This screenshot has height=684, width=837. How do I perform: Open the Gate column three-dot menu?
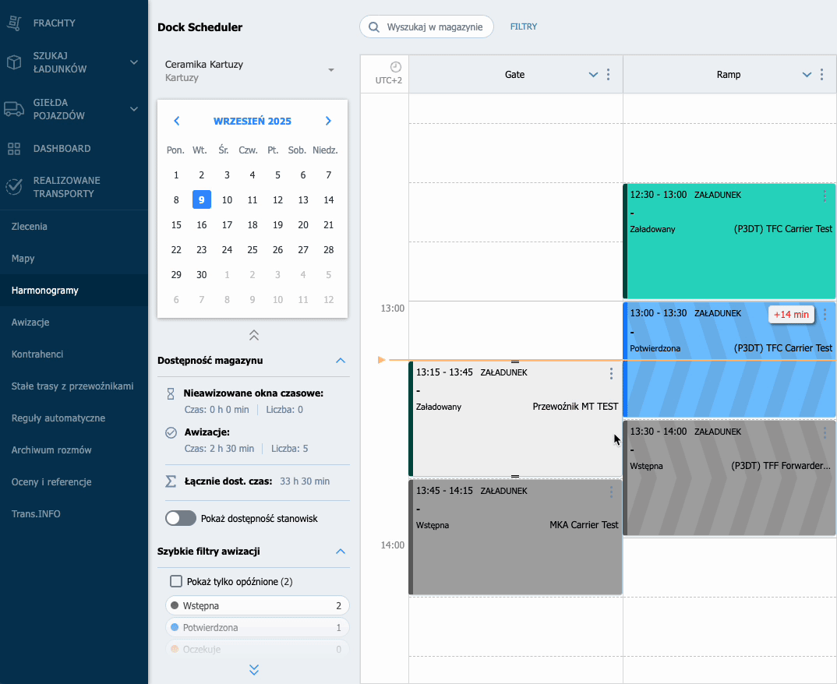pyautogui.click(x=608, y=75)
